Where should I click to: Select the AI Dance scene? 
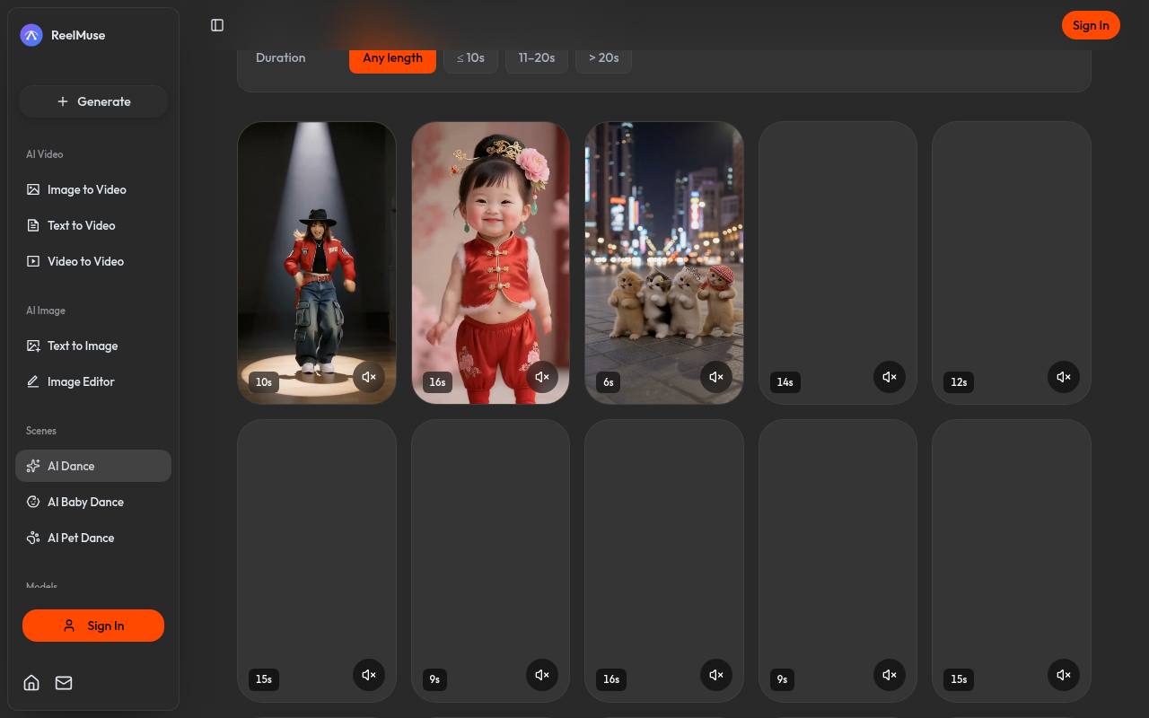point(93,466)
